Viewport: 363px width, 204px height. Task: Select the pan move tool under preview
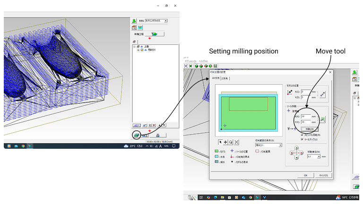click(225, 142)
